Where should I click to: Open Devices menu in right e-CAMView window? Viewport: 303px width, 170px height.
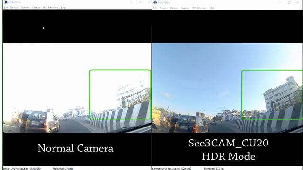[x=163, y=8]
